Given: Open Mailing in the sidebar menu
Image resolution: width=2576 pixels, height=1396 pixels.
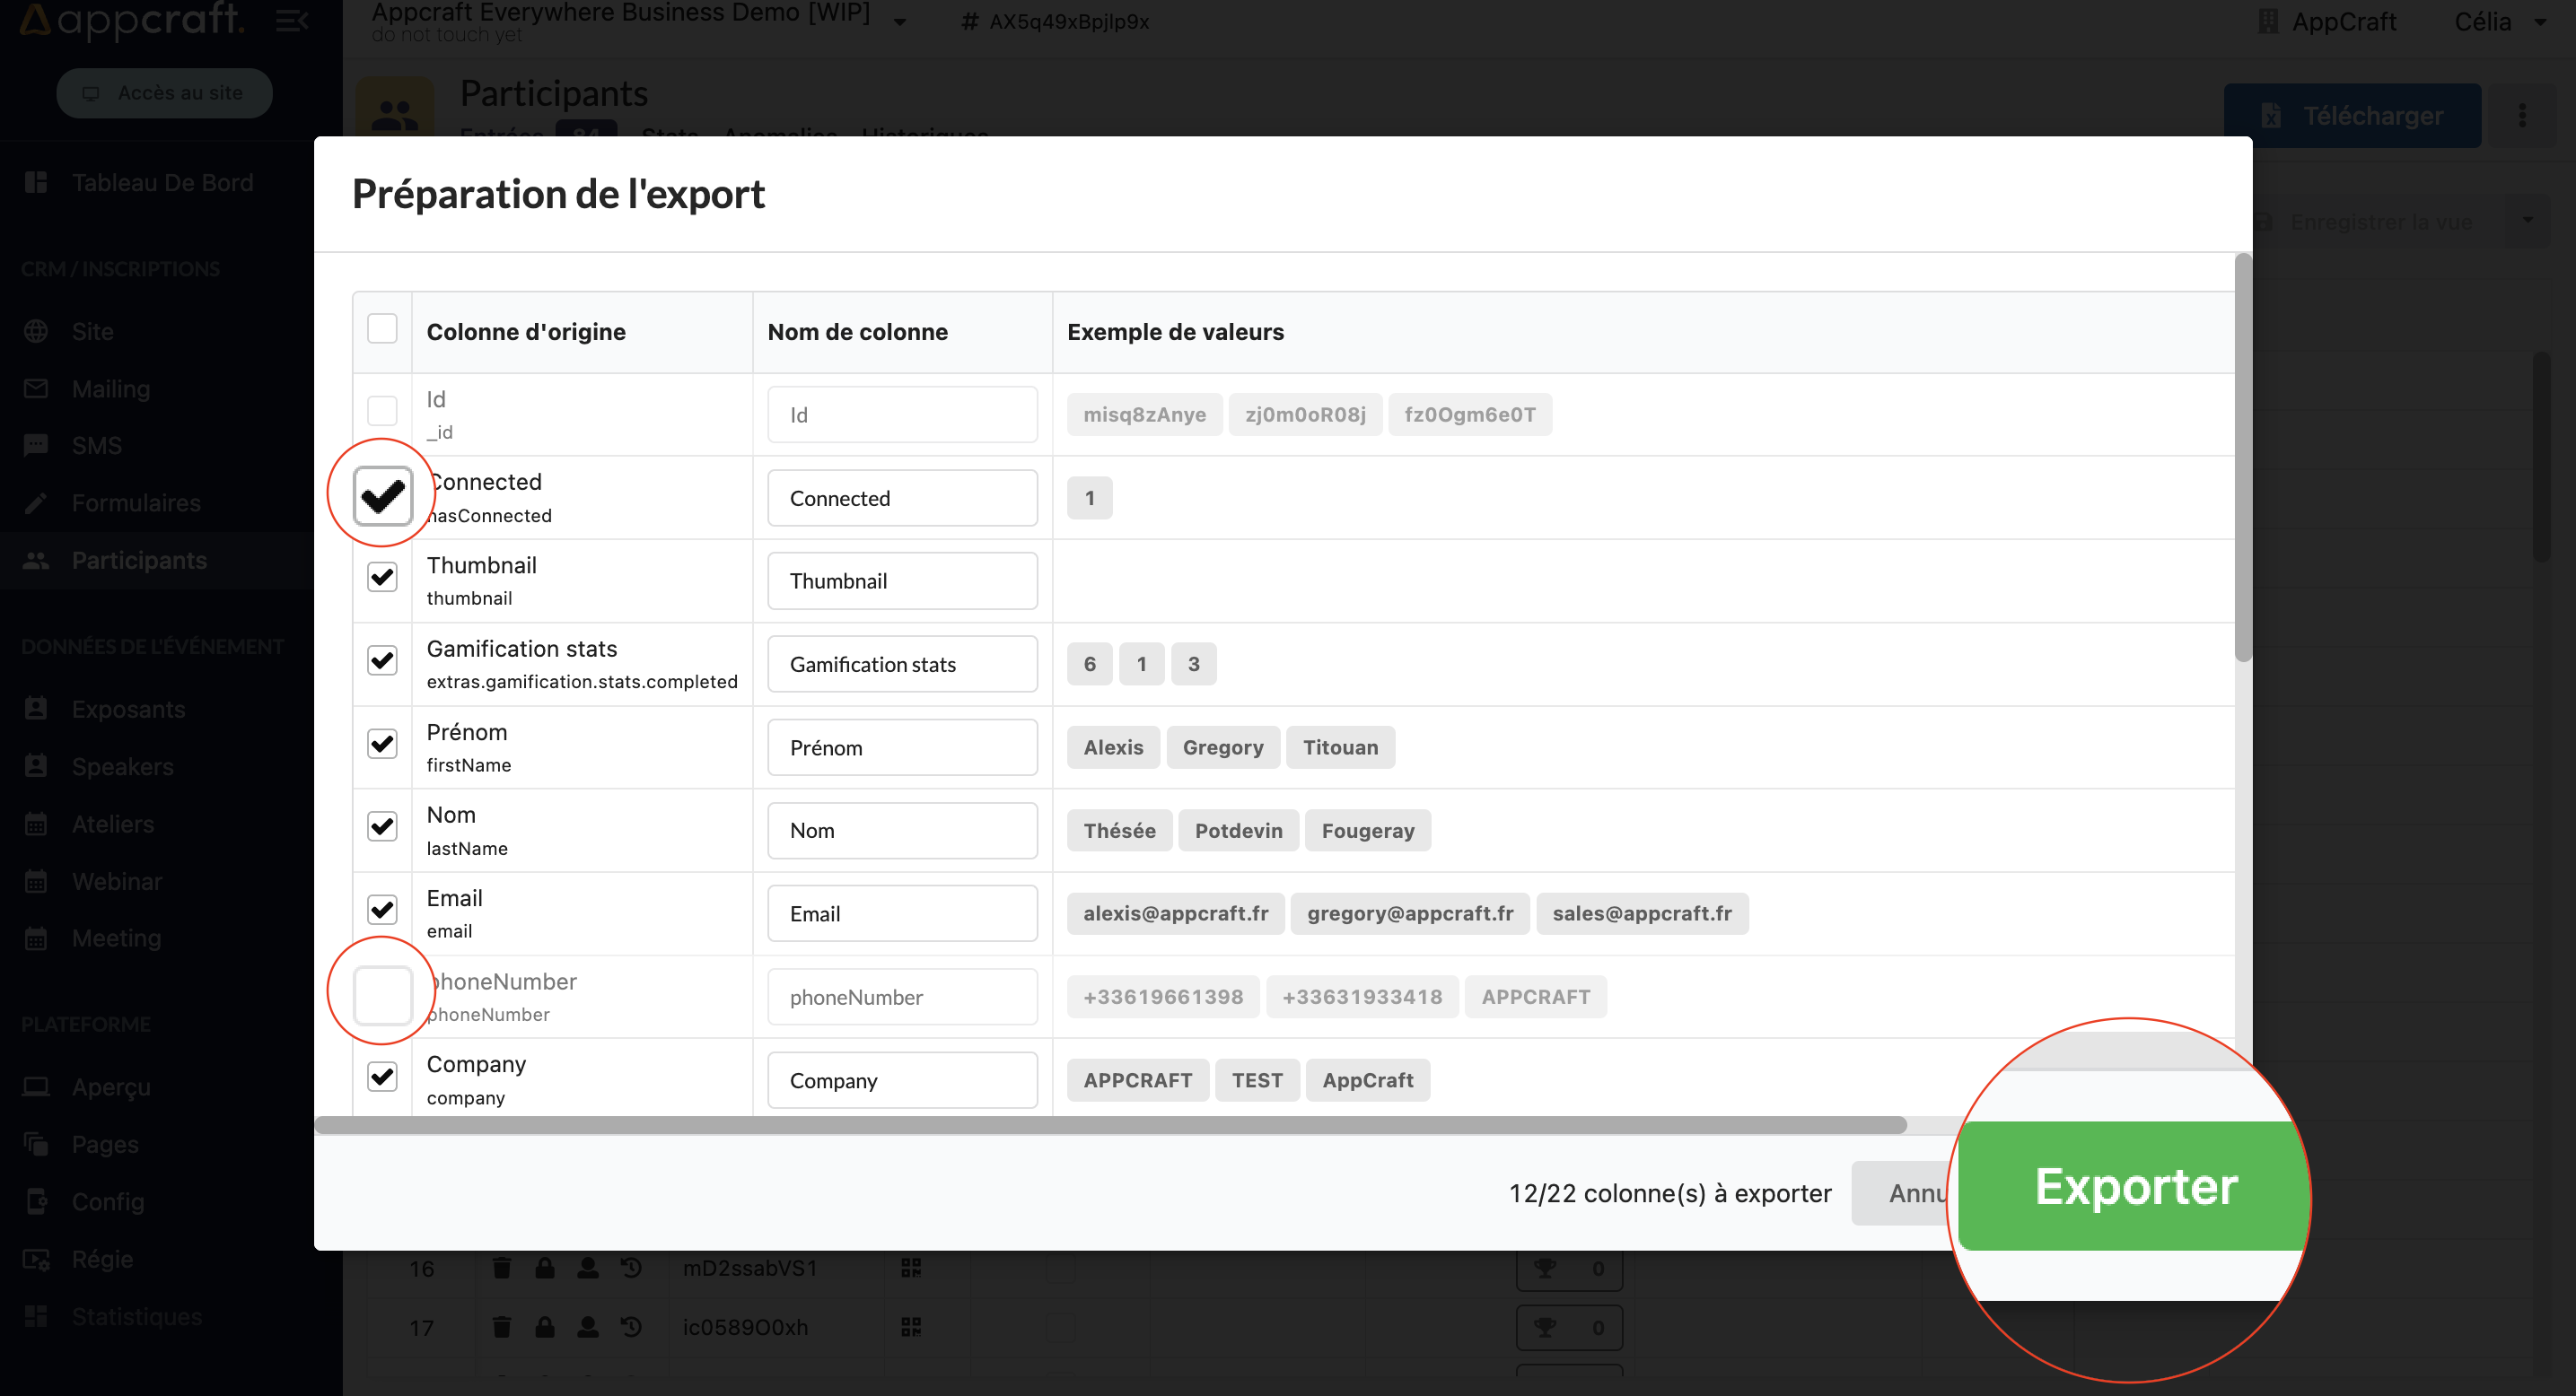Looking at the screenshot, I should pos(110,388).
